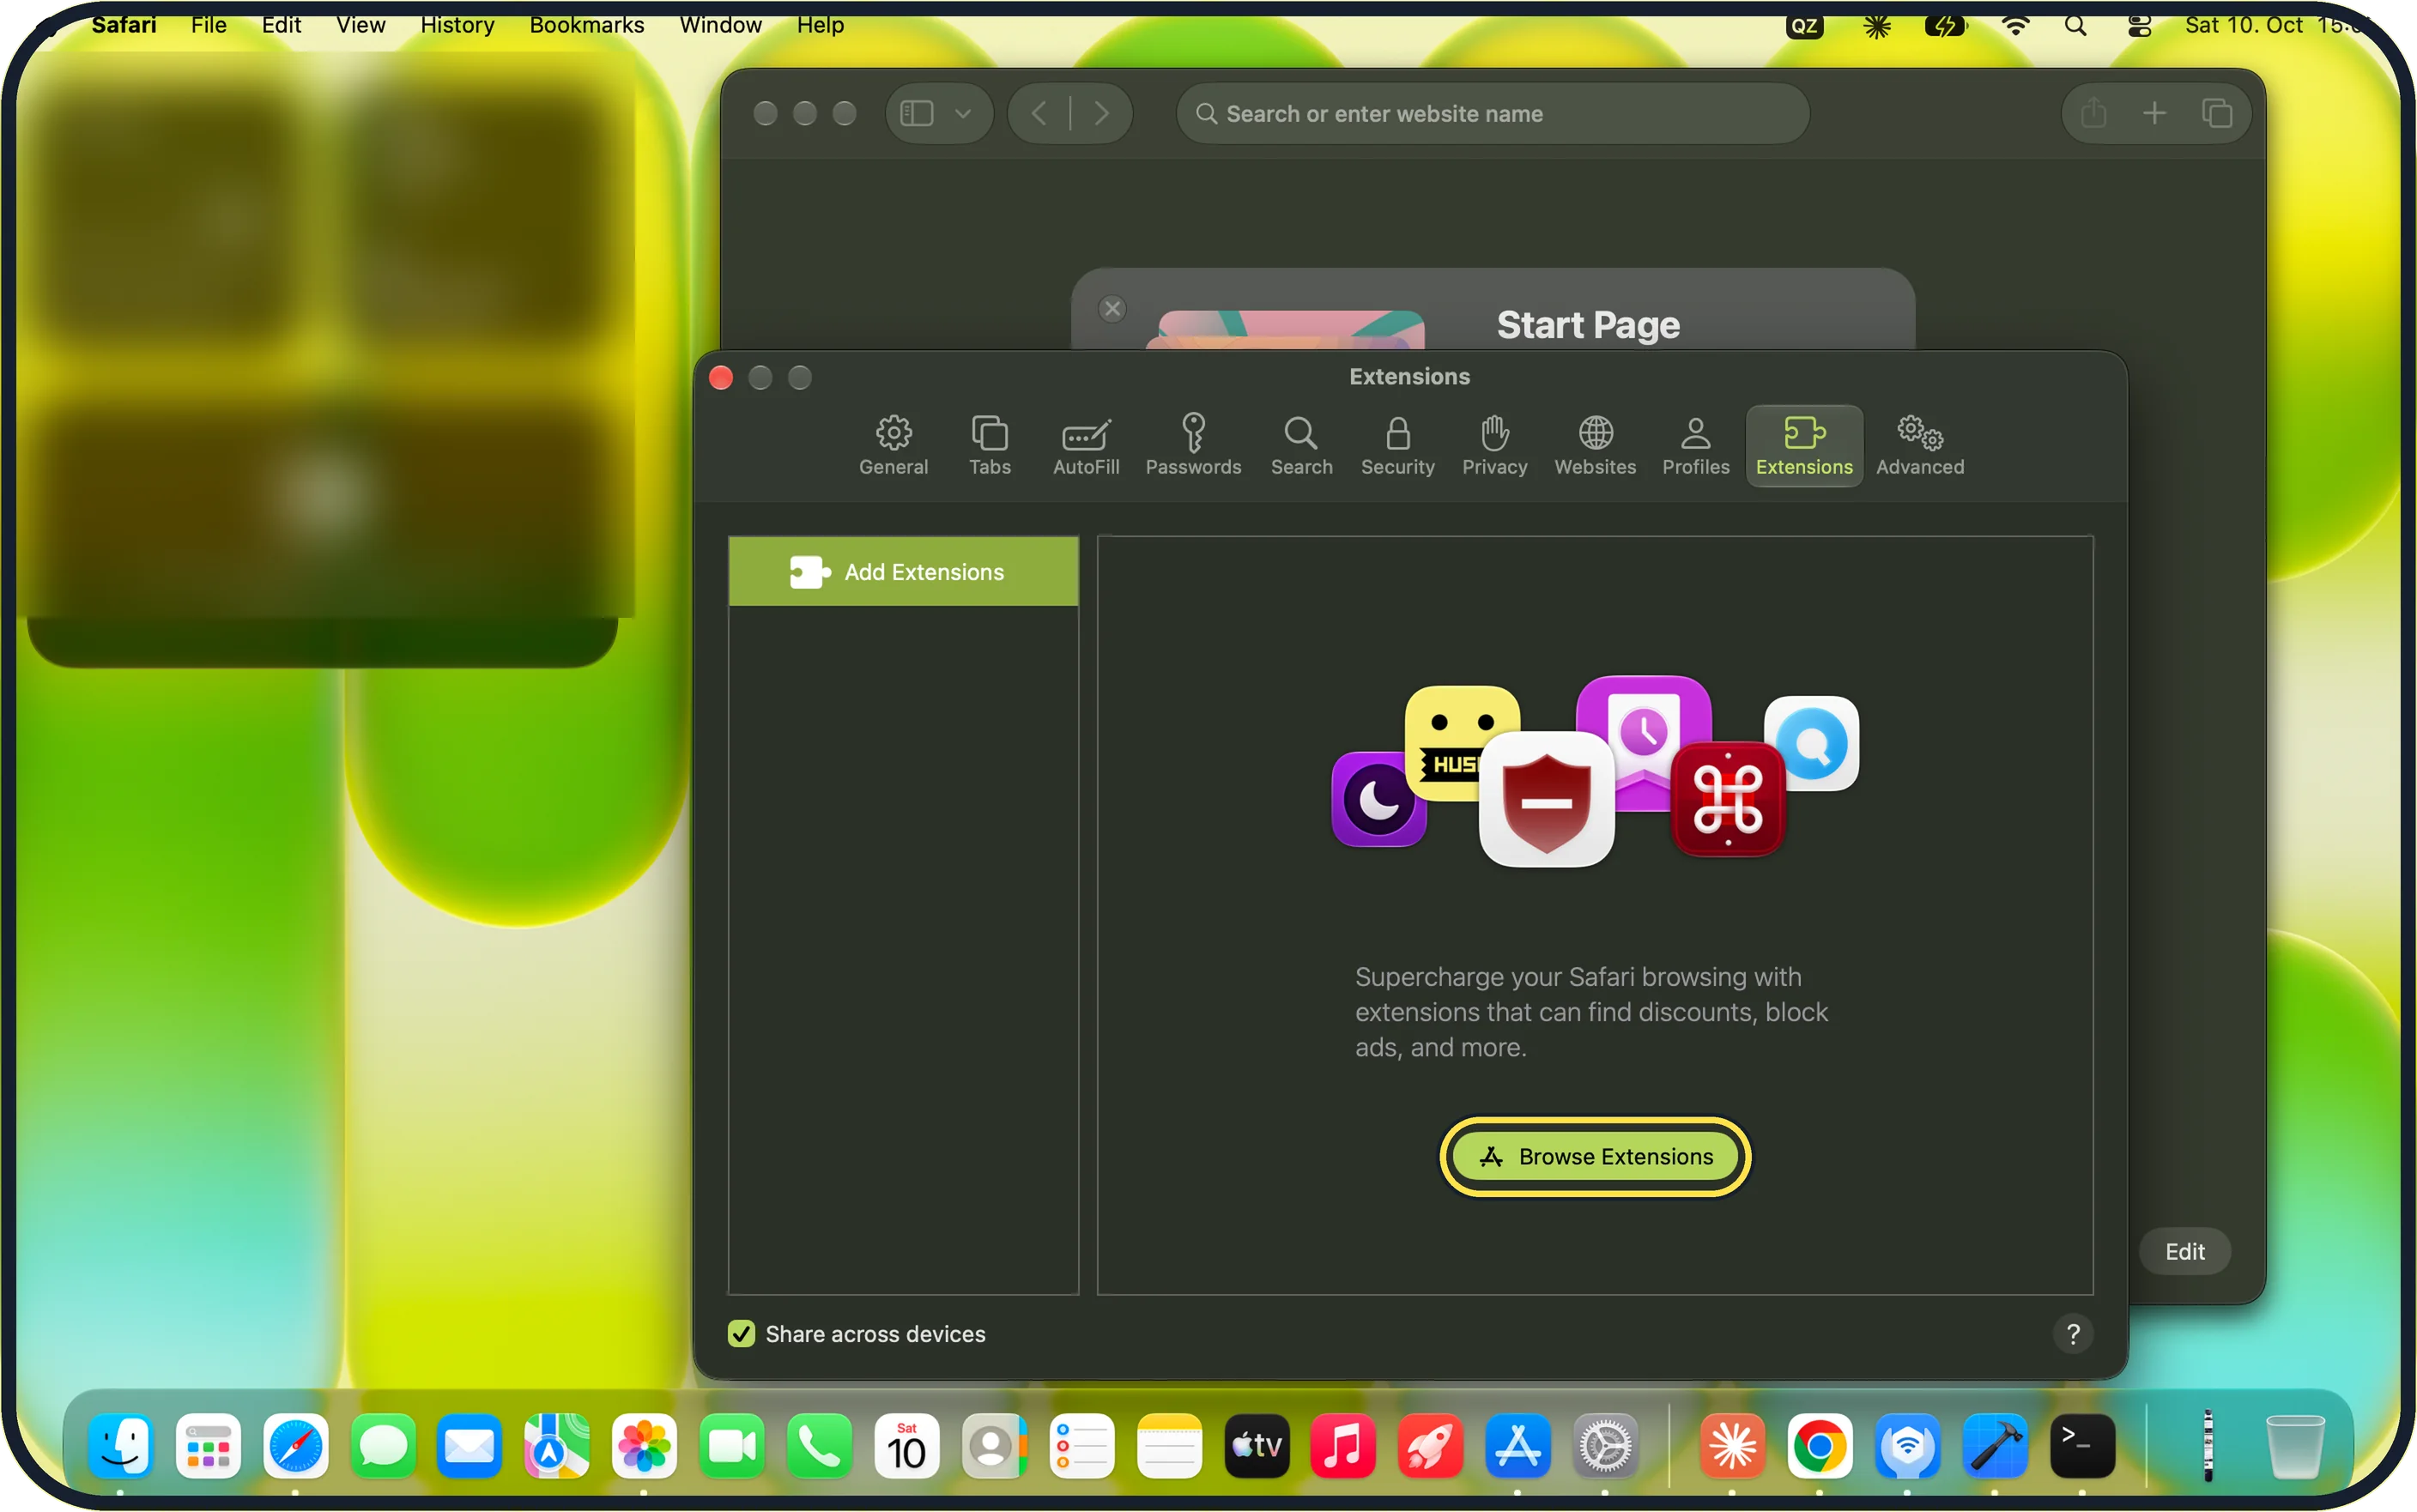
Task: Click the Browse Extensions button
Action: [x=1595, y=1156]
